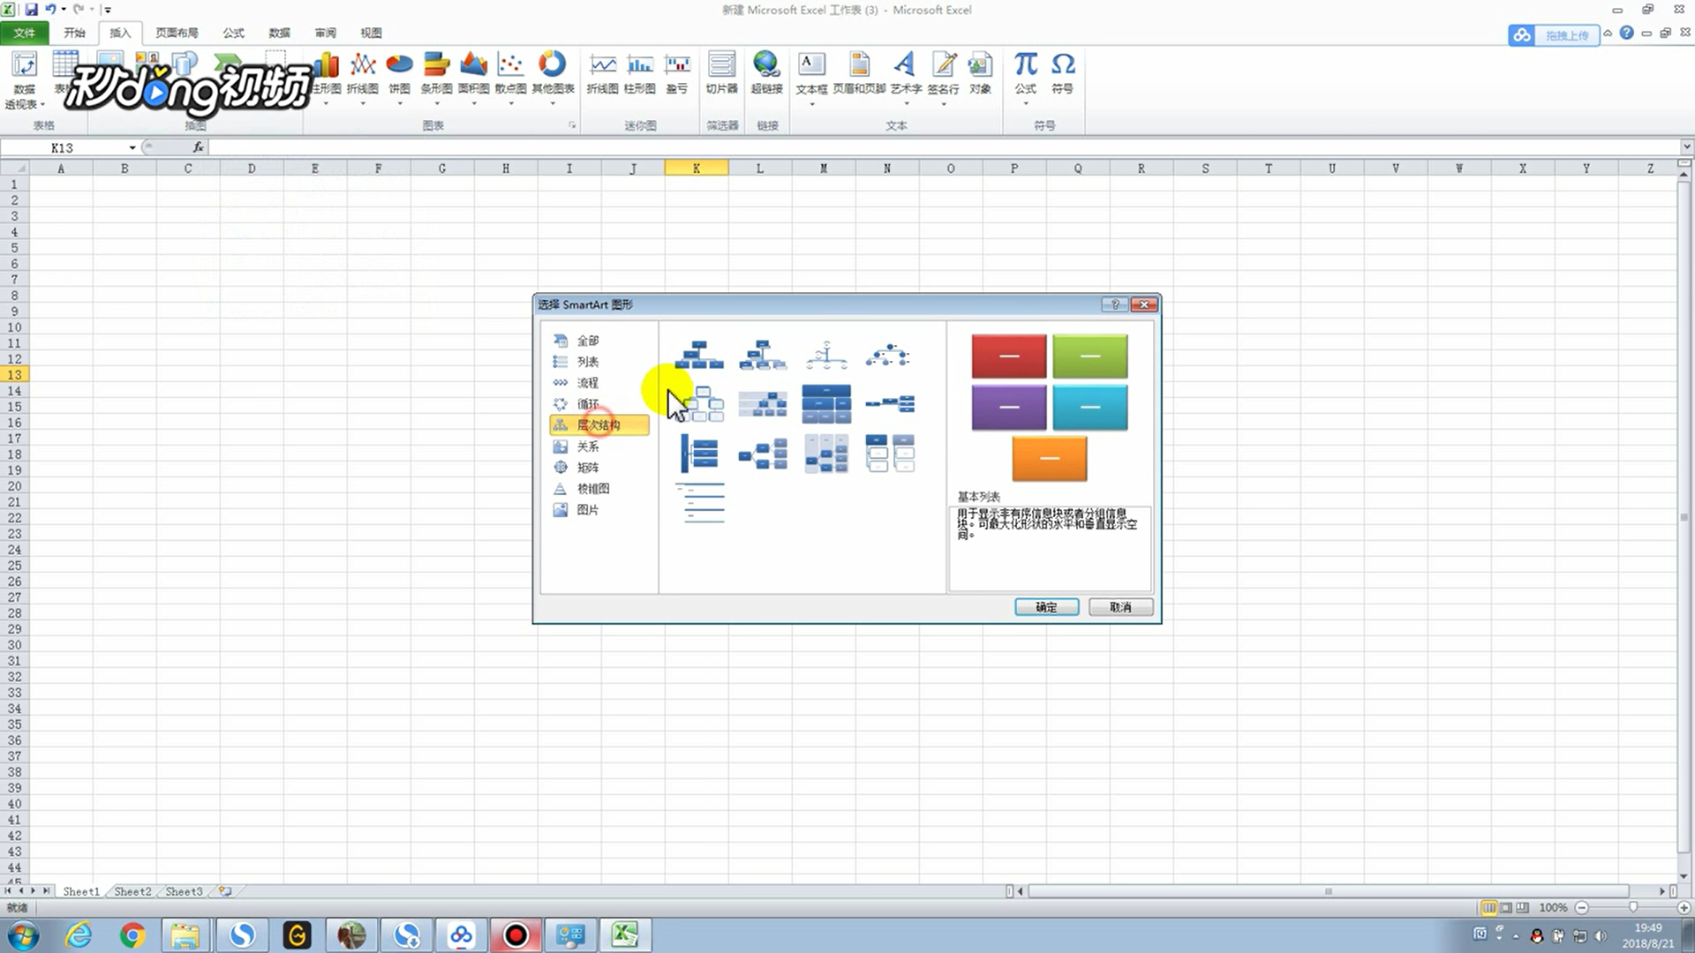Choose first organization chart SmartArt layout
Viewport: 1695px width, 953px height.
coord(698,355)
